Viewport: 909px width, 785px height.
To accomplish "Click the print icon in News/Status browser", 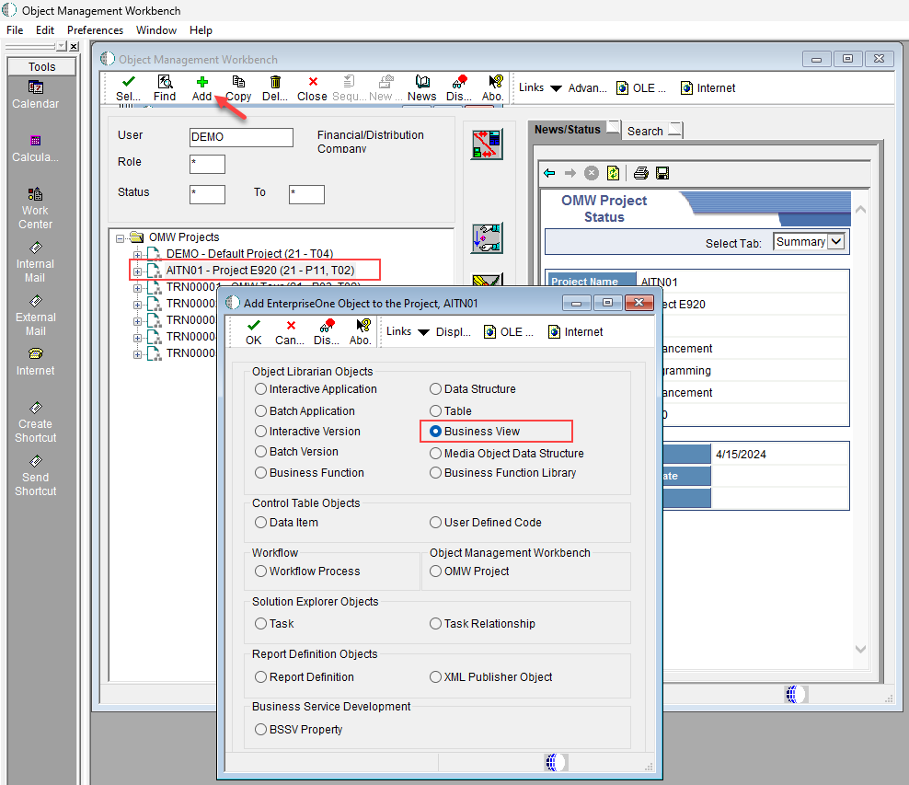I will tap(640, 173).
